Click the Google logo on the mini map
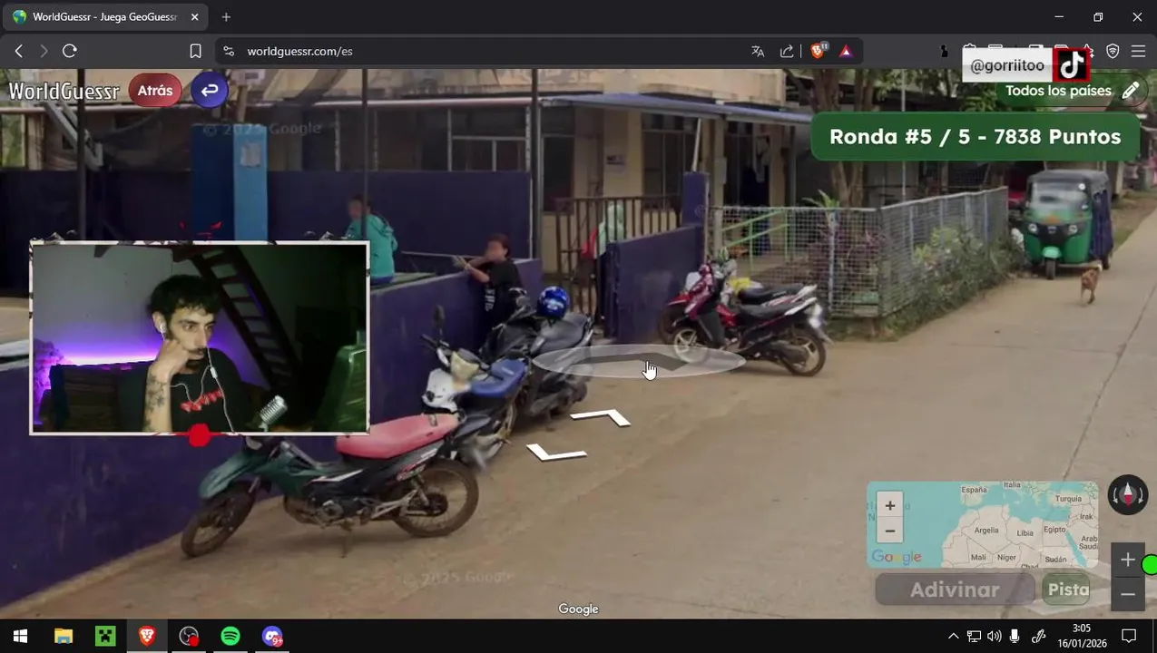The height and width of the screenshot is (653, 1157). [897, 557]
